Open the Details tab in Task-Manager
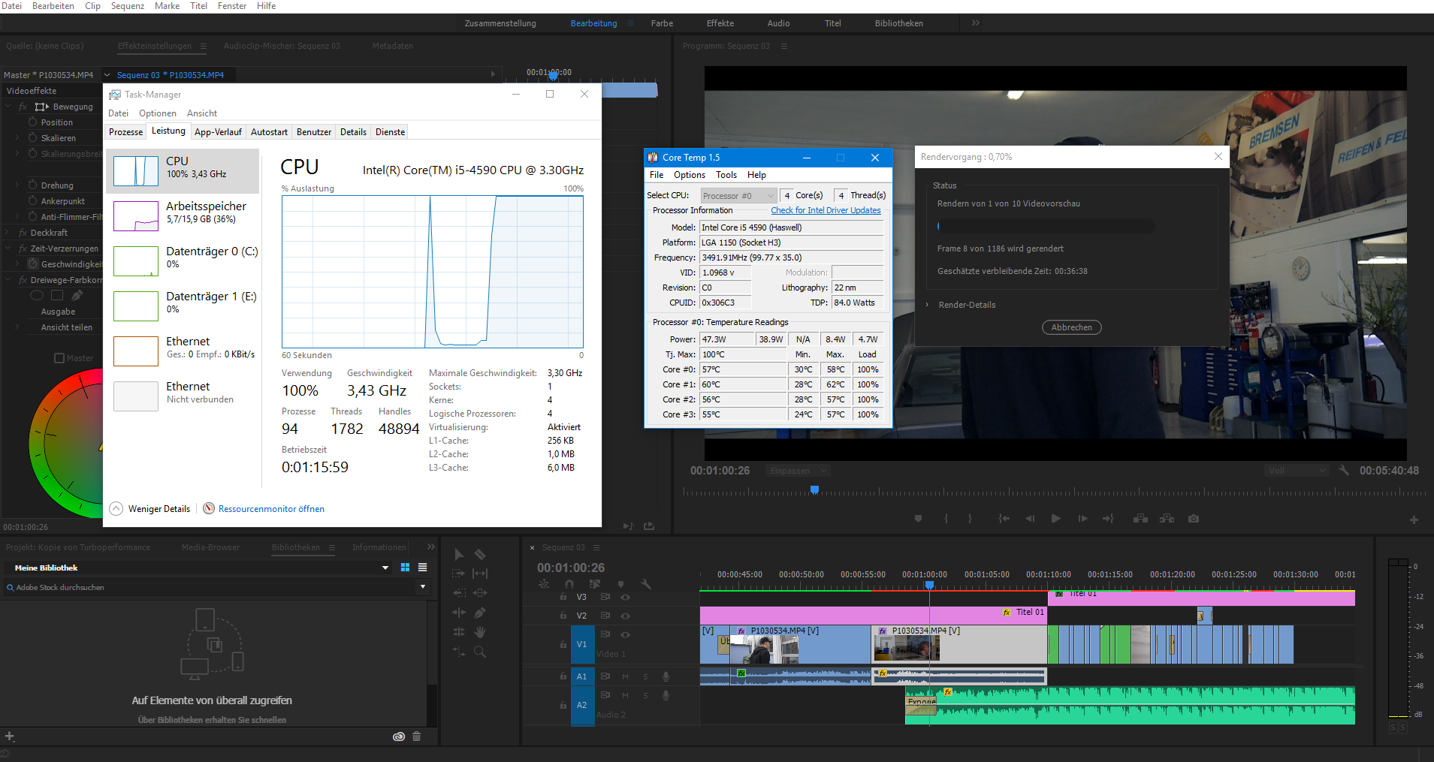The image size is (1434, 762). click(x=353, y=132)
